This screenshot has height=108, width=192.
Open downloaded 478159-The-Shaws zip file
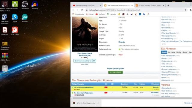(x=84, y=103)
